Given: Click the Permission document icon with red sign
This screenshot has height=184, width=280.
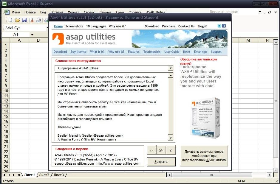Looking at the screenshot, I should point(31,20).
